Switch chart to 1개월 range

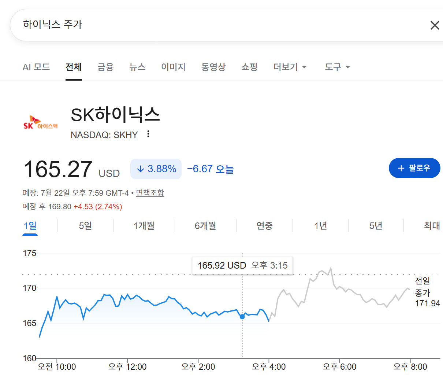144,226
